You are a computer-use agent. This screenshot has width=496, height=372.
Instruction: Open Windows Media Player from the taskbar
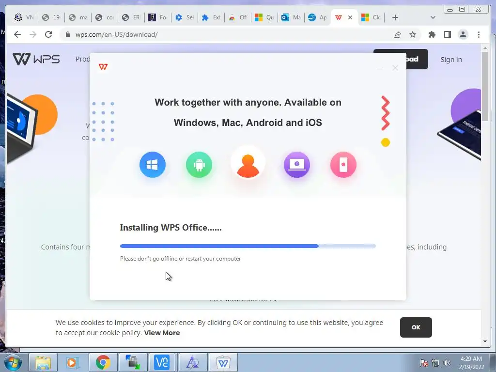tap(73, 362)
